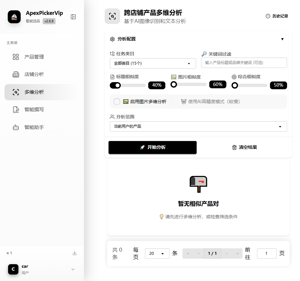
Task: Click the page header scan-search icon
Action: [x=112, y=16]
